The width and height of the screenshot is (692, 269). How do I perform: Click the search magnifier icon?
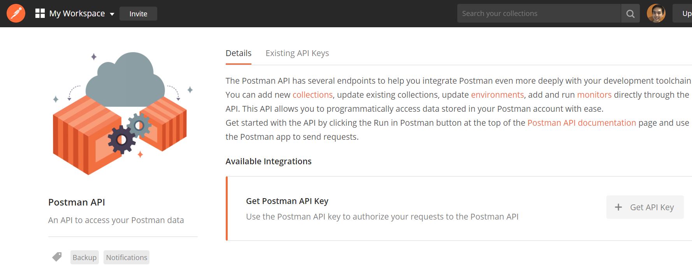tap(631, 14)
